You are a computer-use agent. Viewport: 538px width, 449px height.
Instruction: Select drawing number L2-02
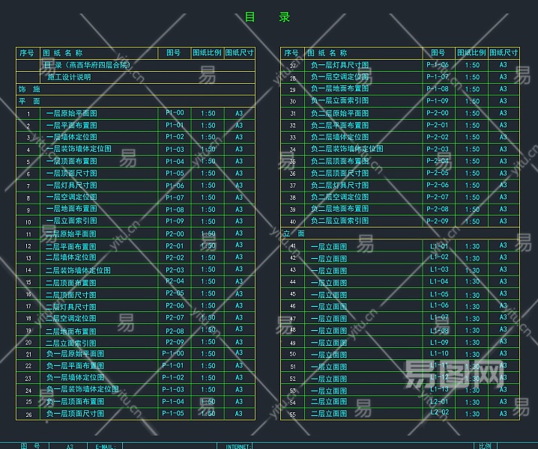click(439, 412)
